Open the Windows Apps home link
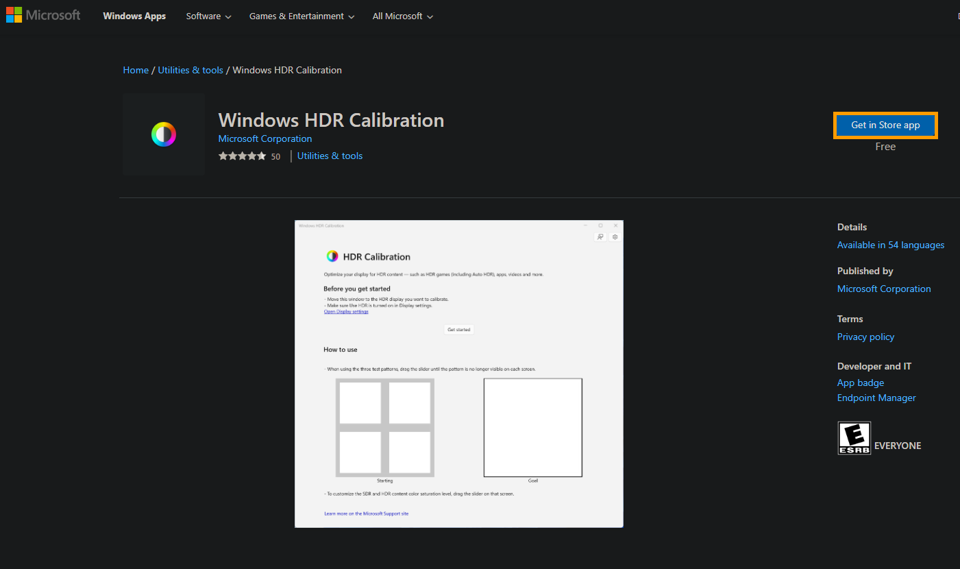 click(134, 16)
